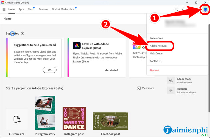Choose Contact us in the menu

[x=155, y=61]
